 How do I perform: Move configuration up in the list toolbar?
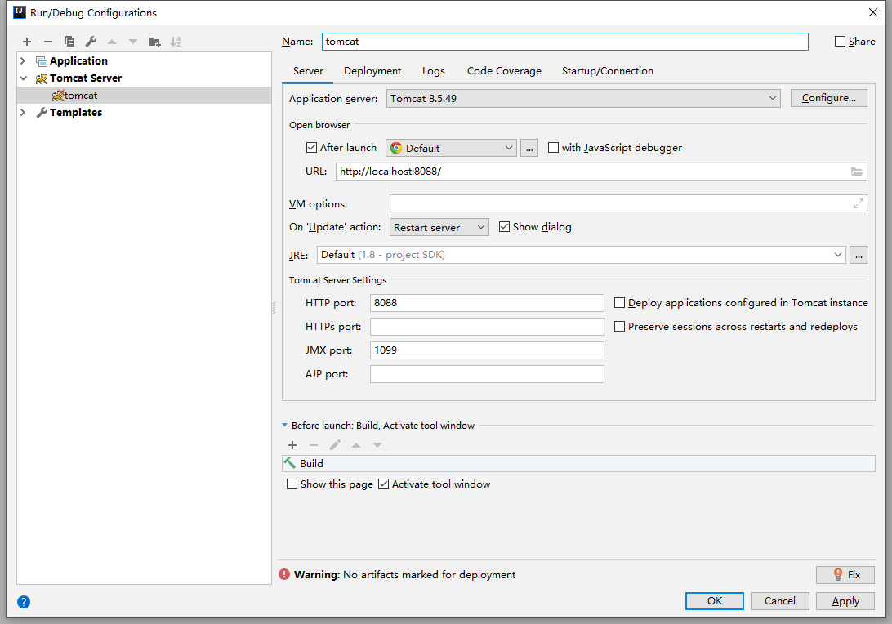tap(112, 42)
